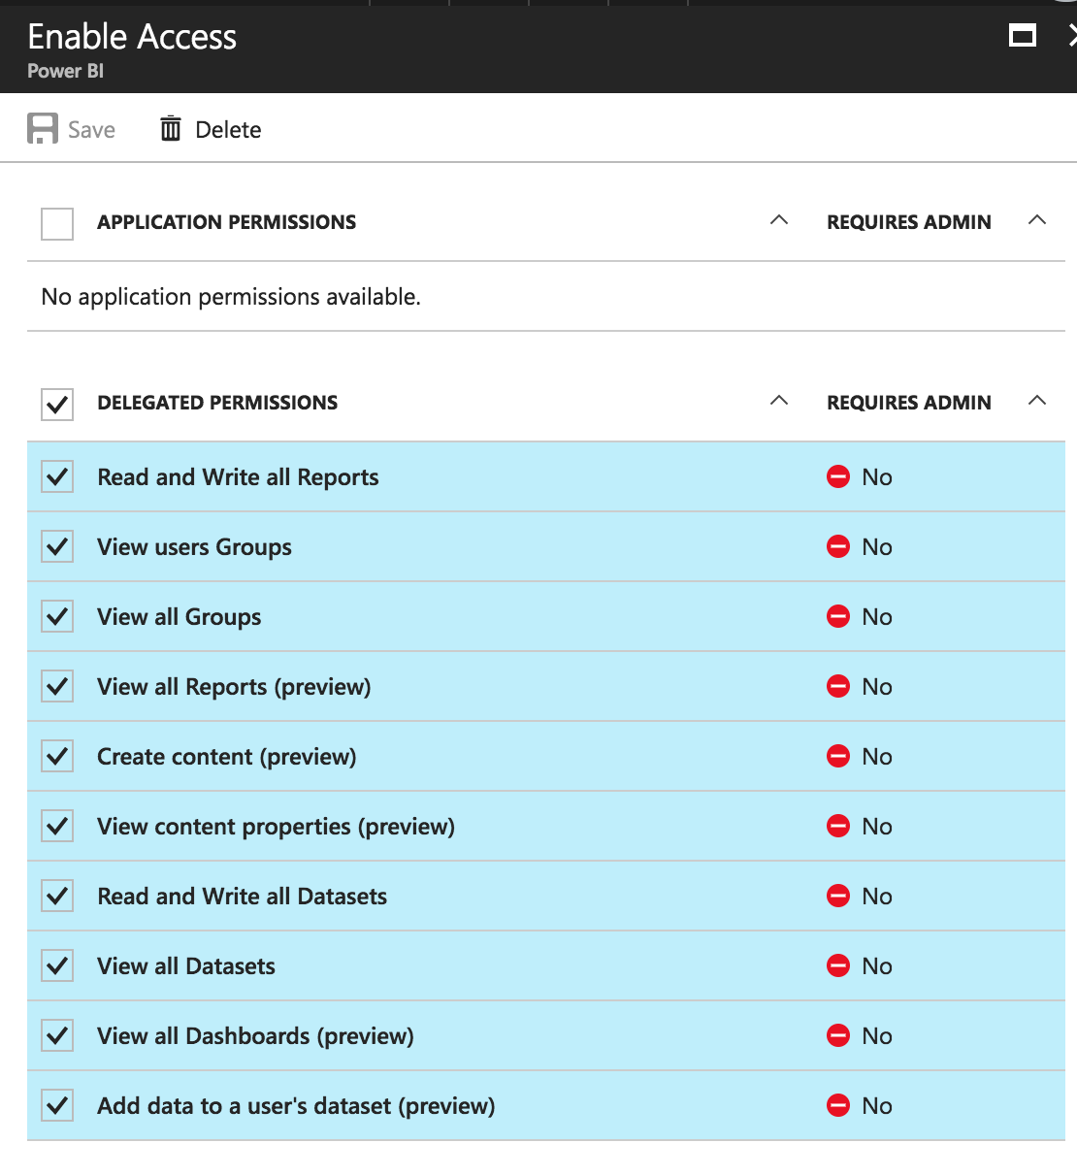1077x1176 pixels.
Task: Select 'Read and Write all Datasets' text
Action: pyautogui.click(x=242, y=897)
